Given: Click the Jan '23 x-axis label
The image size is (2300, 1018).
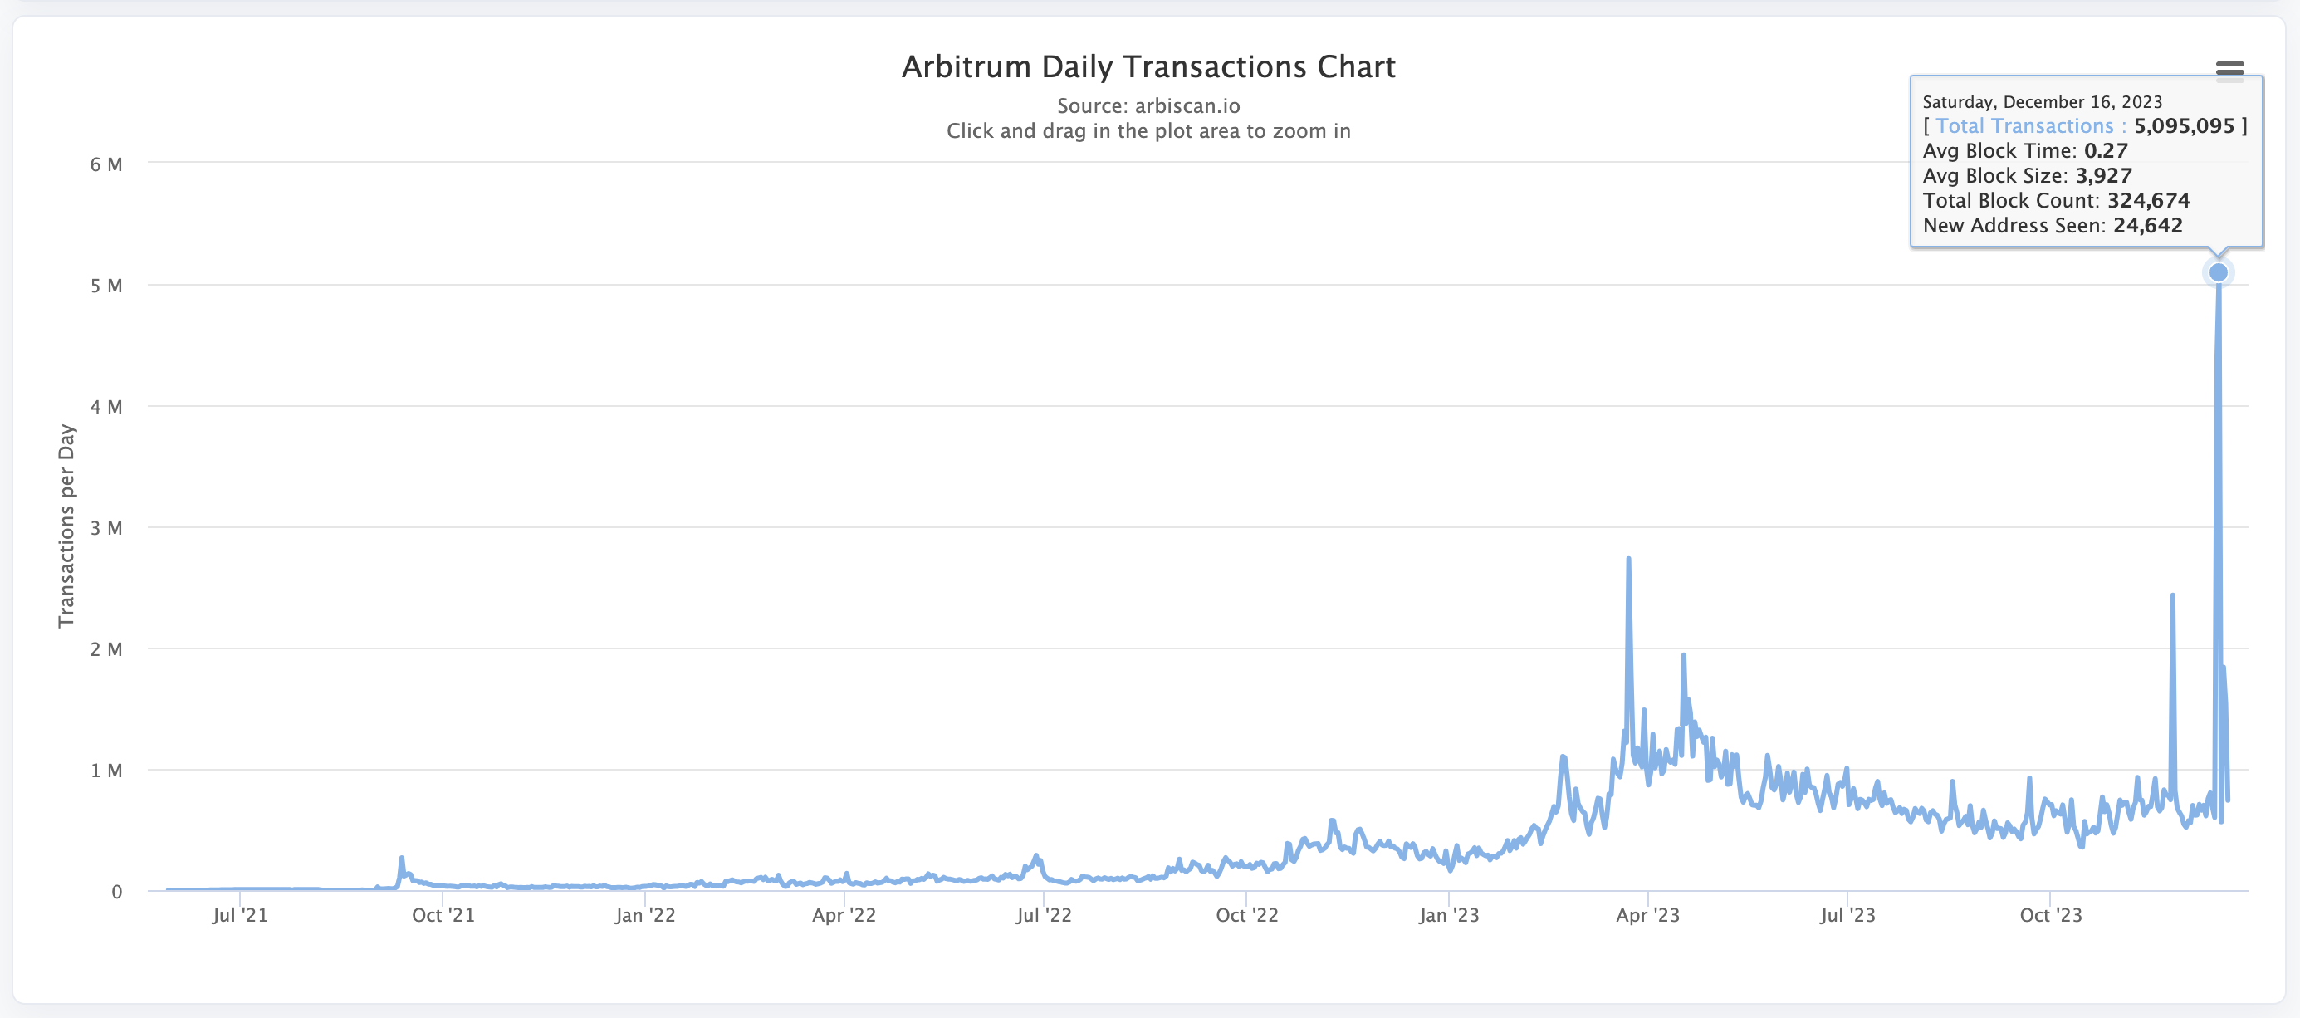Looking at the screenshot, I should click(1448, 915).
